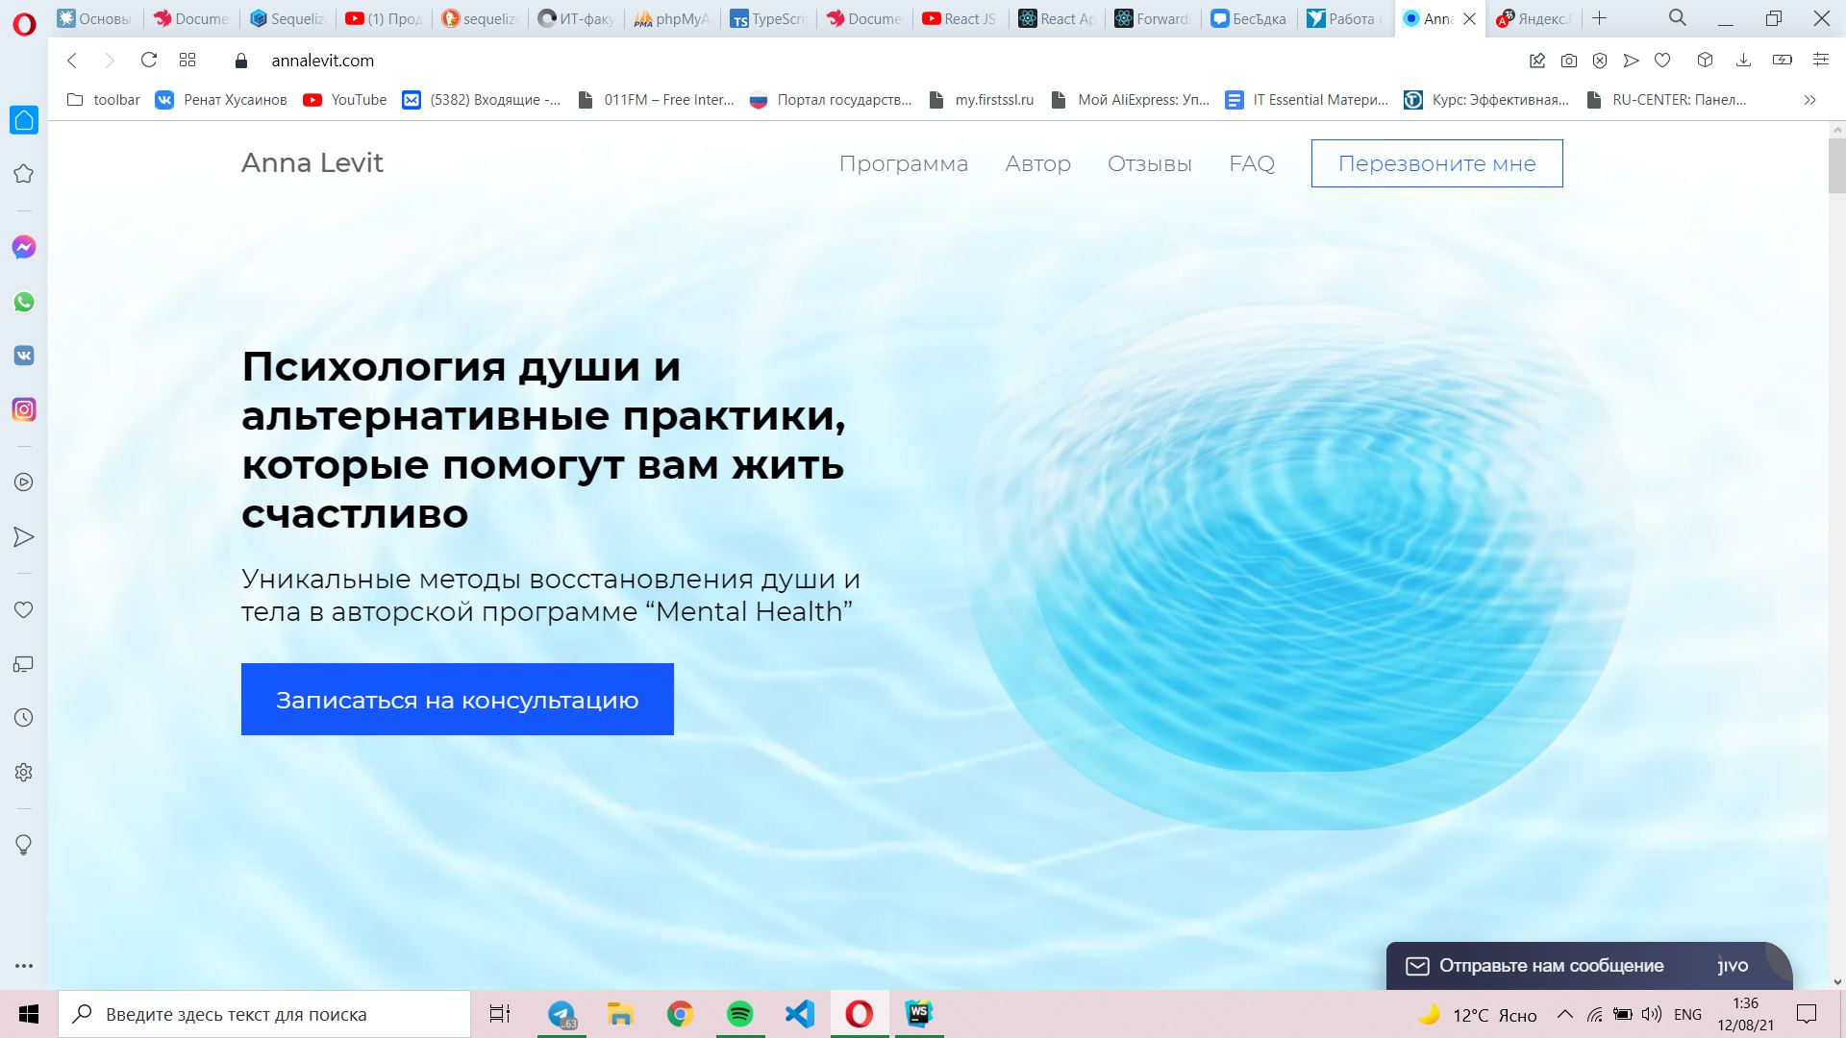Screen dimensions: 1846x1038
Task: Switch to React JS YouTube tab
Action: click(960, 18)
